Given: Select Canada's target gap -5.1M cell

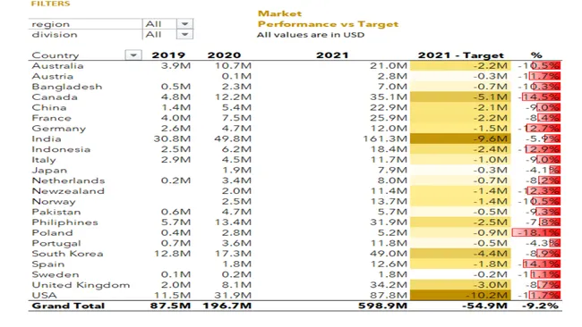Looking at the screenshot, I should point(460,97).
